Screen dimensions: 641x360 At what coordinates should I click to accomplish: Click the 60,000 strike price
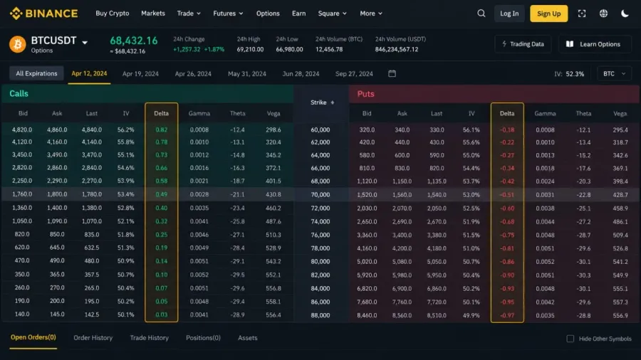(320, 129)
